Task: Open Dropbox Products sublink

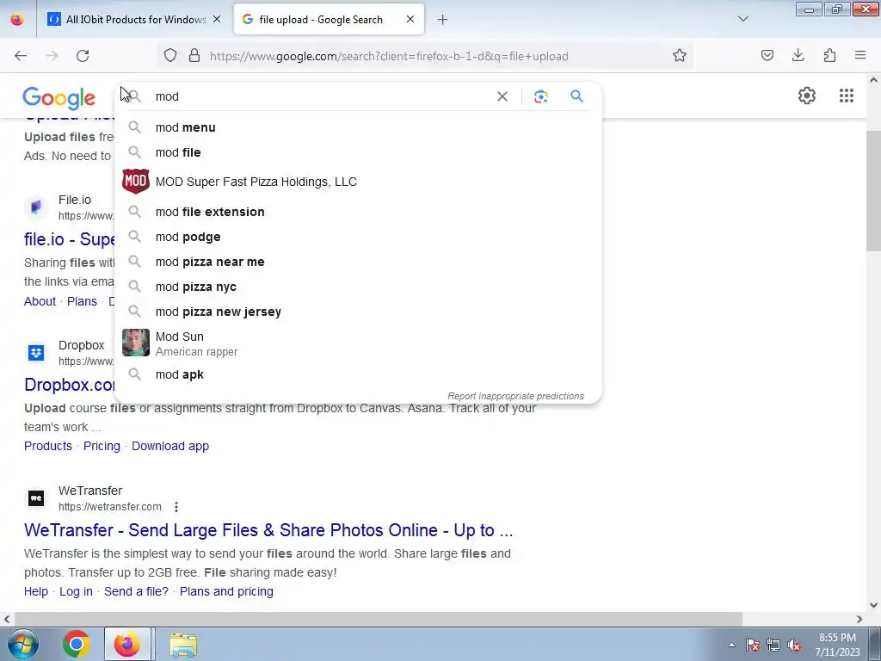Action: [48, 446]
